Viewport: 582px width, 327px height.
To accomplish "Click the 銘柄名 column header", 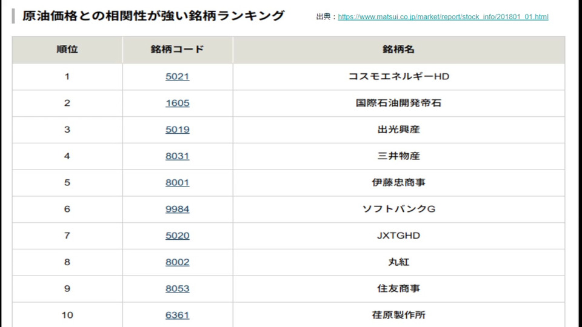I will click(399, 50).
